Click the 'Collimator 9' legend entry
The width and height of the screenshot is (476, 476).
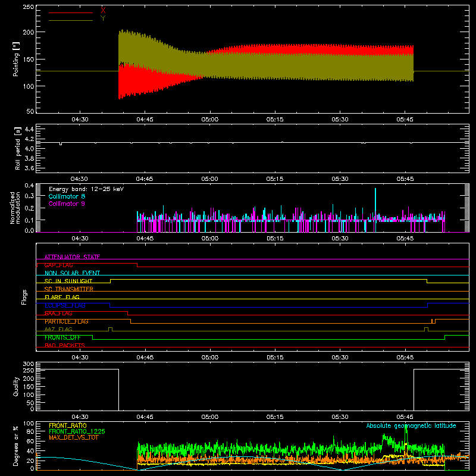tap(67, 203)
